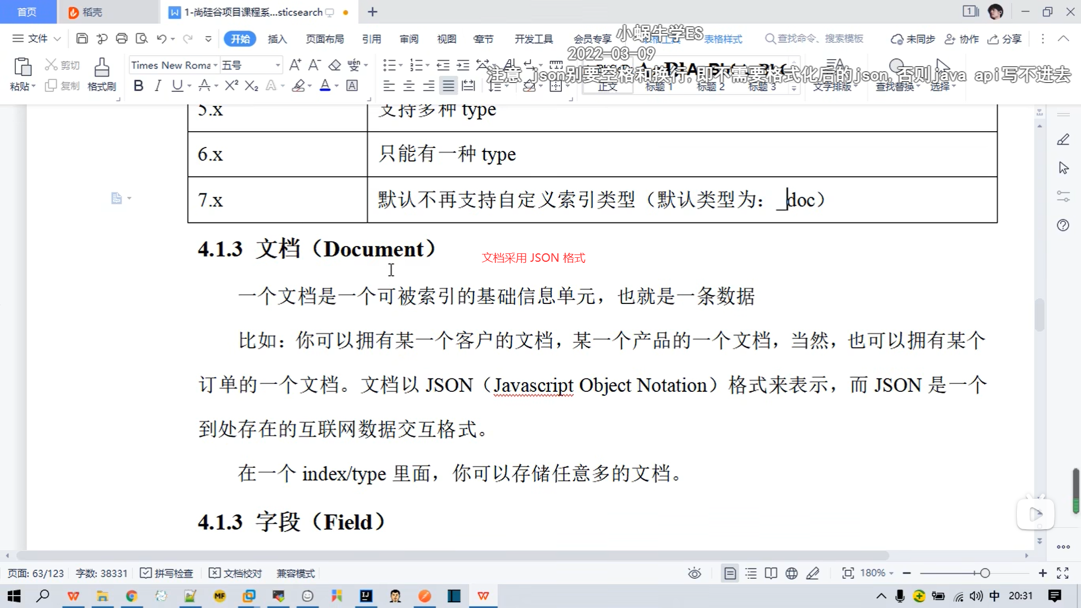Click the Superscript icon
Viewport: 1081px width, 608px height.
[231, 86]
